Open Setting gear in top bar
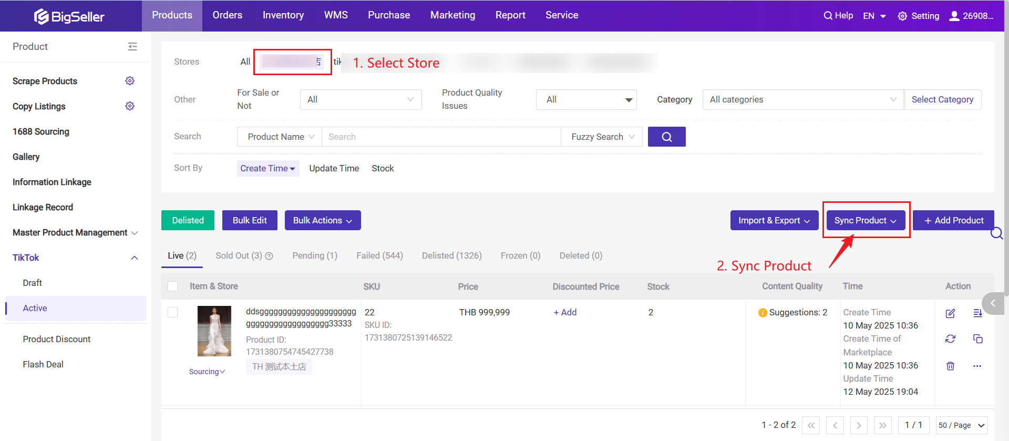This screenshot has height=441, width=1009. click(902, 16)
